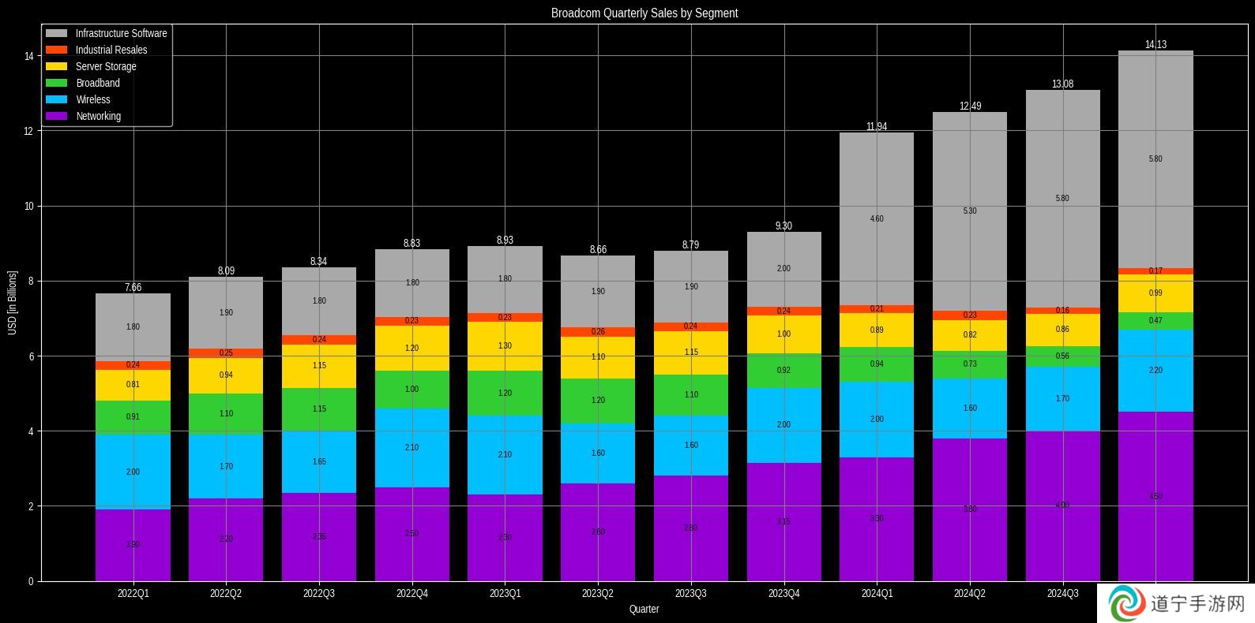Click the '4.00' purple segment of the 2024Q3 bar
Viewport: 1255px width, 623px height.
[x=1063, y=505]
